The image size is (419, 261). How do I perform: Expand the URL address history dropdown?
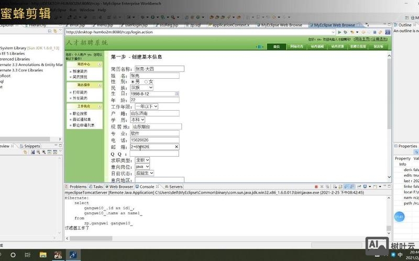click(x=333, y=32)
